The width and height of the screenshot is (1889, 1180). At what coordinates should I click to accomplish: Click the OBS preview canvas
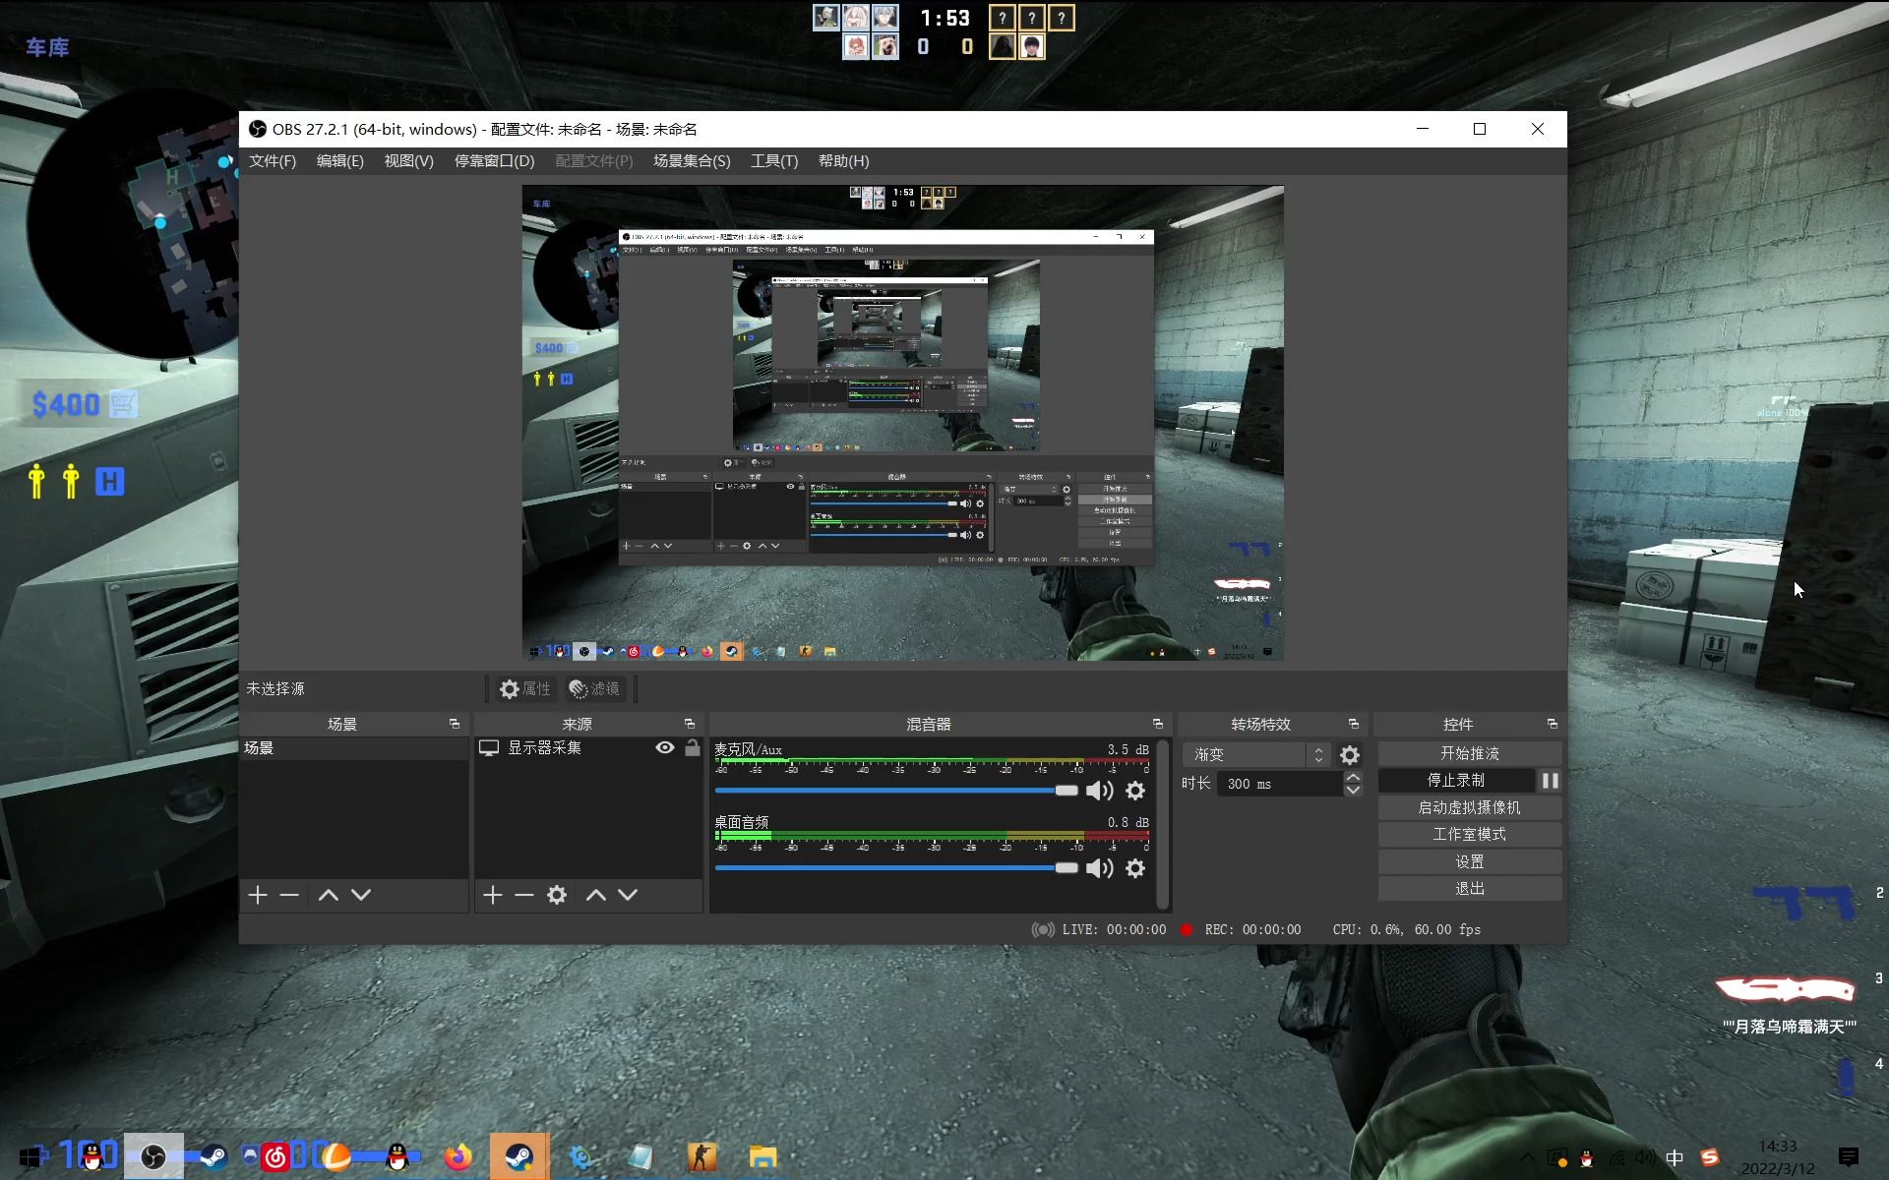coord(902,423)
